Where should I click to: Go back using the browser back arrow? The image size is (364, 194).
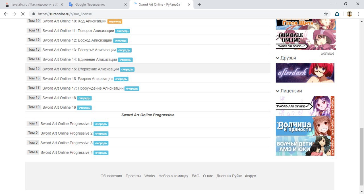pyautogui.click(x=6, y=14)
